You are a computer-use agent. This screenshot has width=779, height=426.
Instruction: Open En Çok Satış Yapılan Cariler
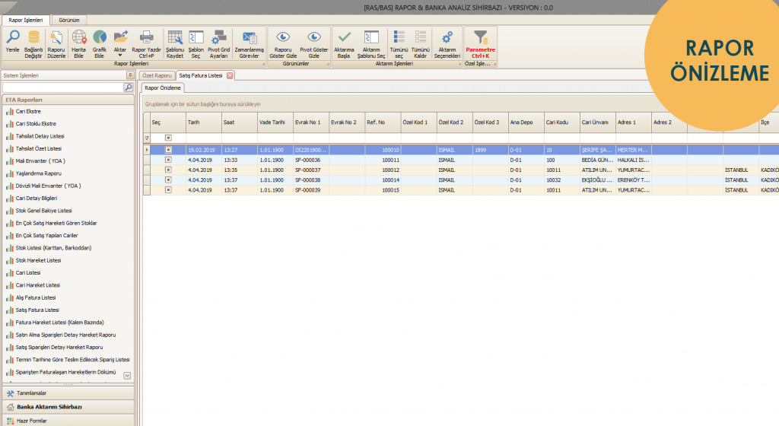(x=46, y=235)
